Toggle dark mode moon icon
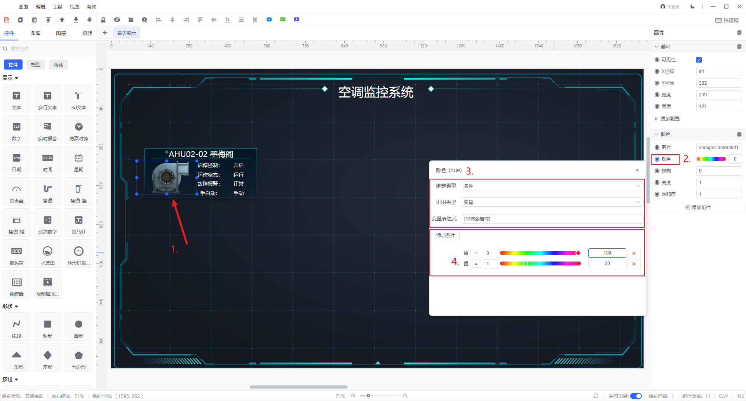 click(692, 7)
